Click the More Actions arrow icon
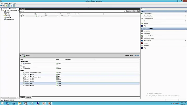Viewport: 187px width, 105px height. pyautogui.click(x=142, y=41)
